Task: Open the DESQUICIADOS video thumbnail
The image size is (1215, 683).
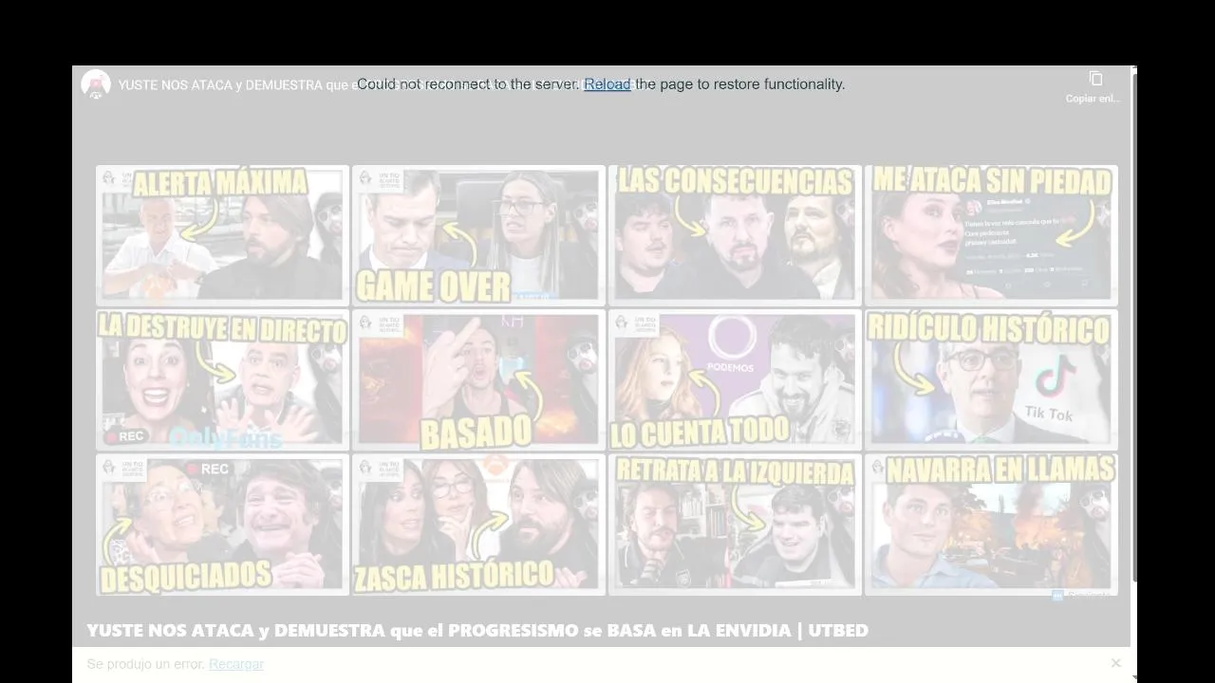Action: point(223,525)
